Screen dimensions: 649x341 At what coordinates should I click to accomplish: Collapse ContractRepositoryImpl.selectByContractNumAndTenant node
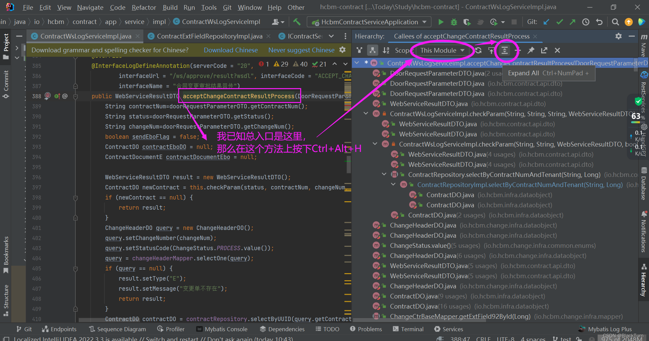point(393,184)
